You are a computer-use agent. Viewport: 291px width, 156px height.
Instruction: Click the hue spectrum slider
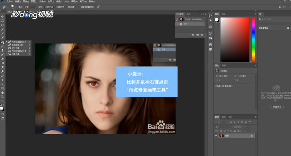tap(253, 40)
